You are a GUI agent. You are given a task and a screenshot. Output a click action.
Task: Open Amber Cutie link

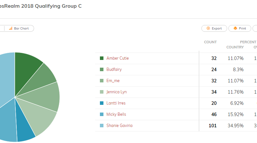[118, 58]
